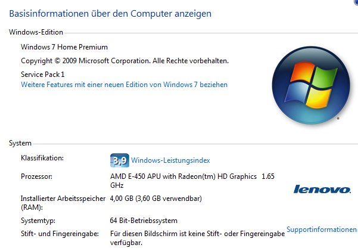Click the Klassifikation label

coord(42,158)
